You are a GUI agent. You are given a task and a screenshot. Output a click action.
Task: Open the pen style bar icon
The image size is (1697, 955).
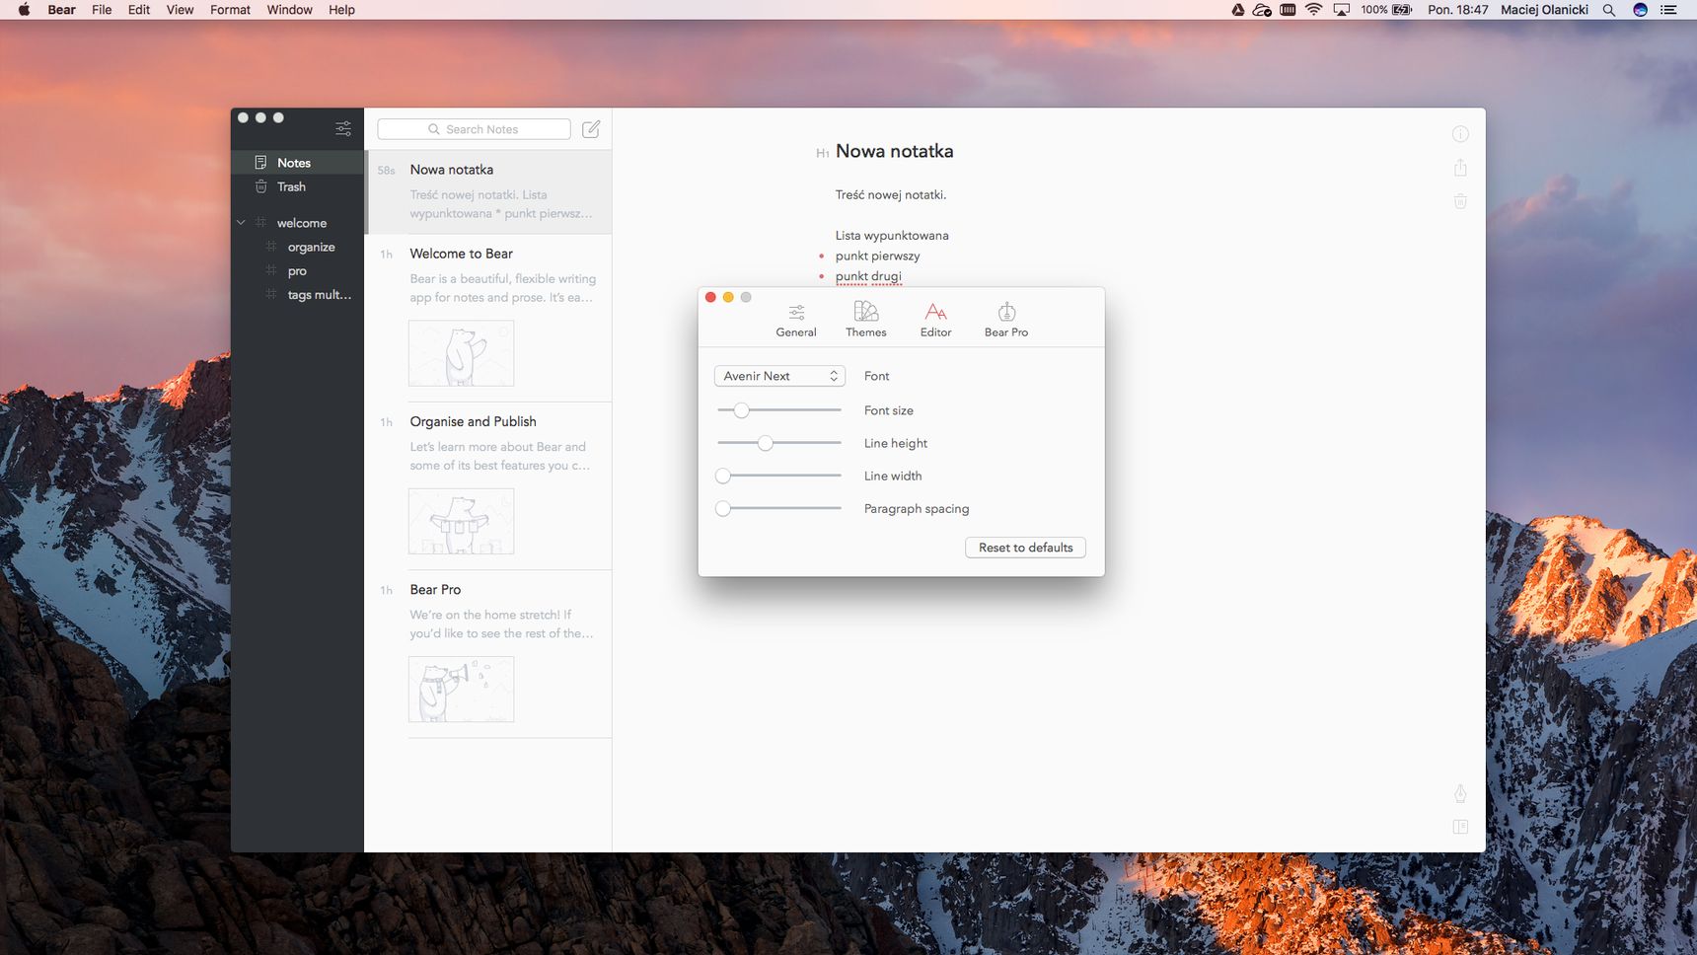tap(1460, 793)
